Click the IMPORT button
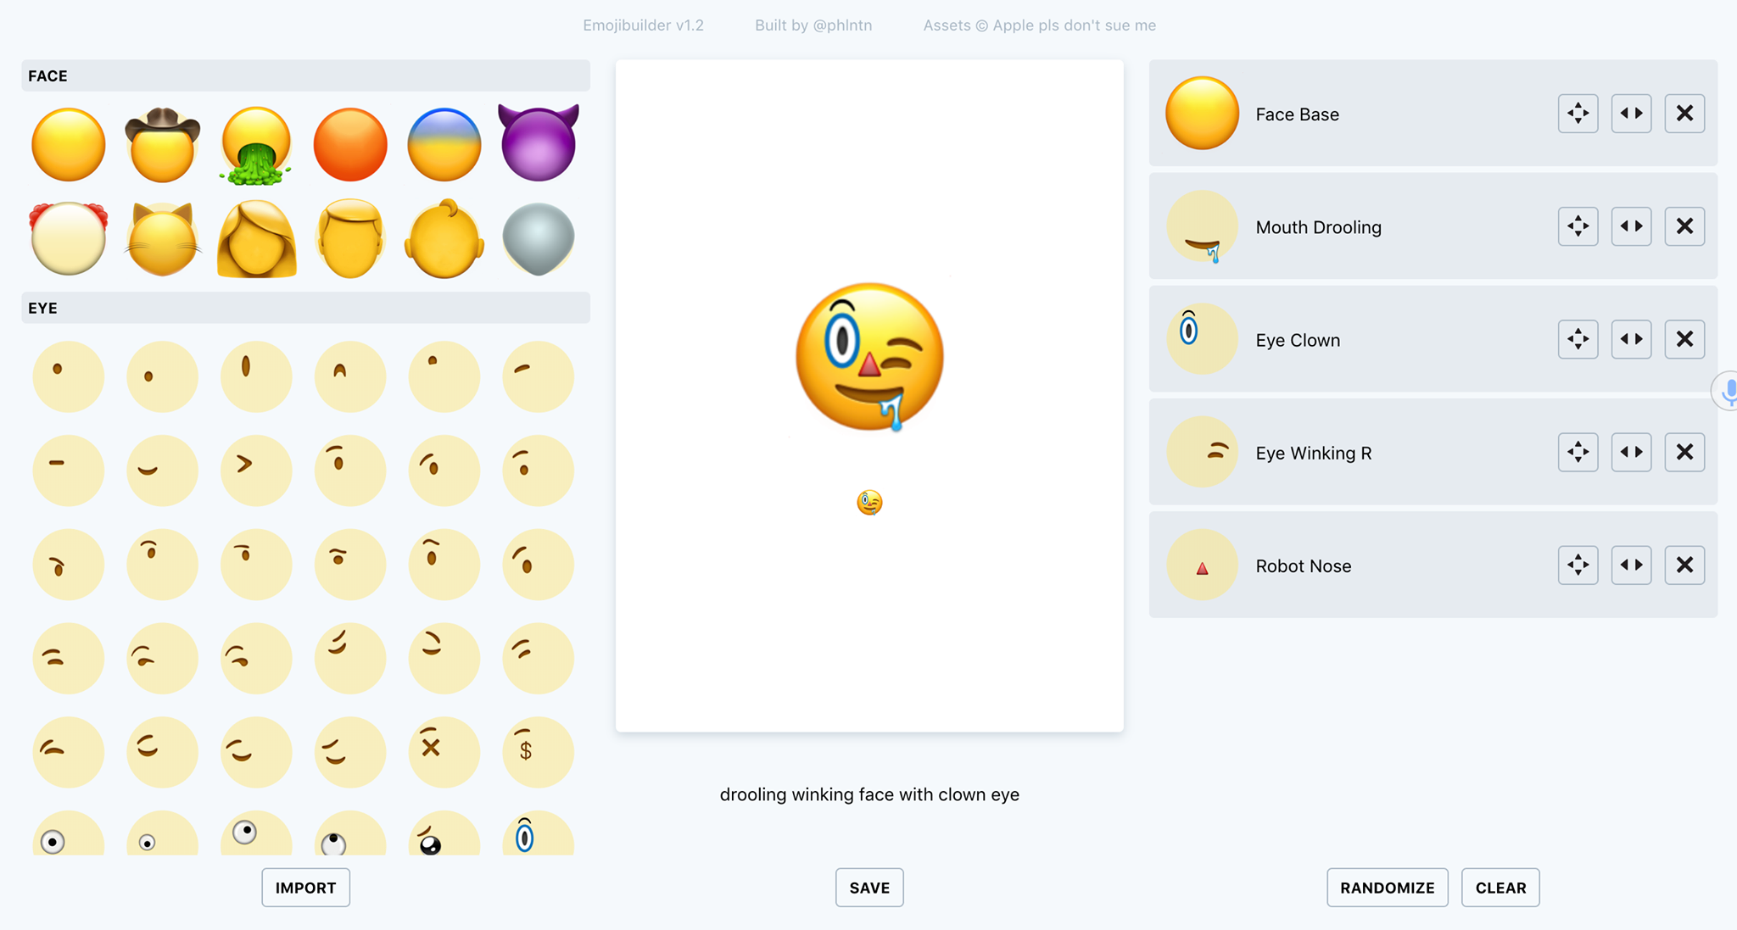The image size is (1737, 930). [x=305, y=888]
